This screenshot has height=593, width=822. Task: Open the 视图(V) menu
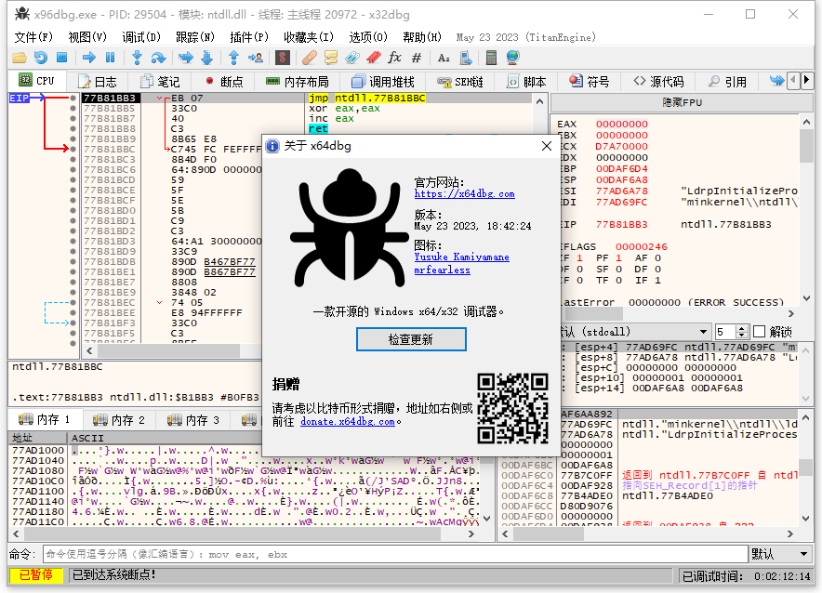[87, 37]
